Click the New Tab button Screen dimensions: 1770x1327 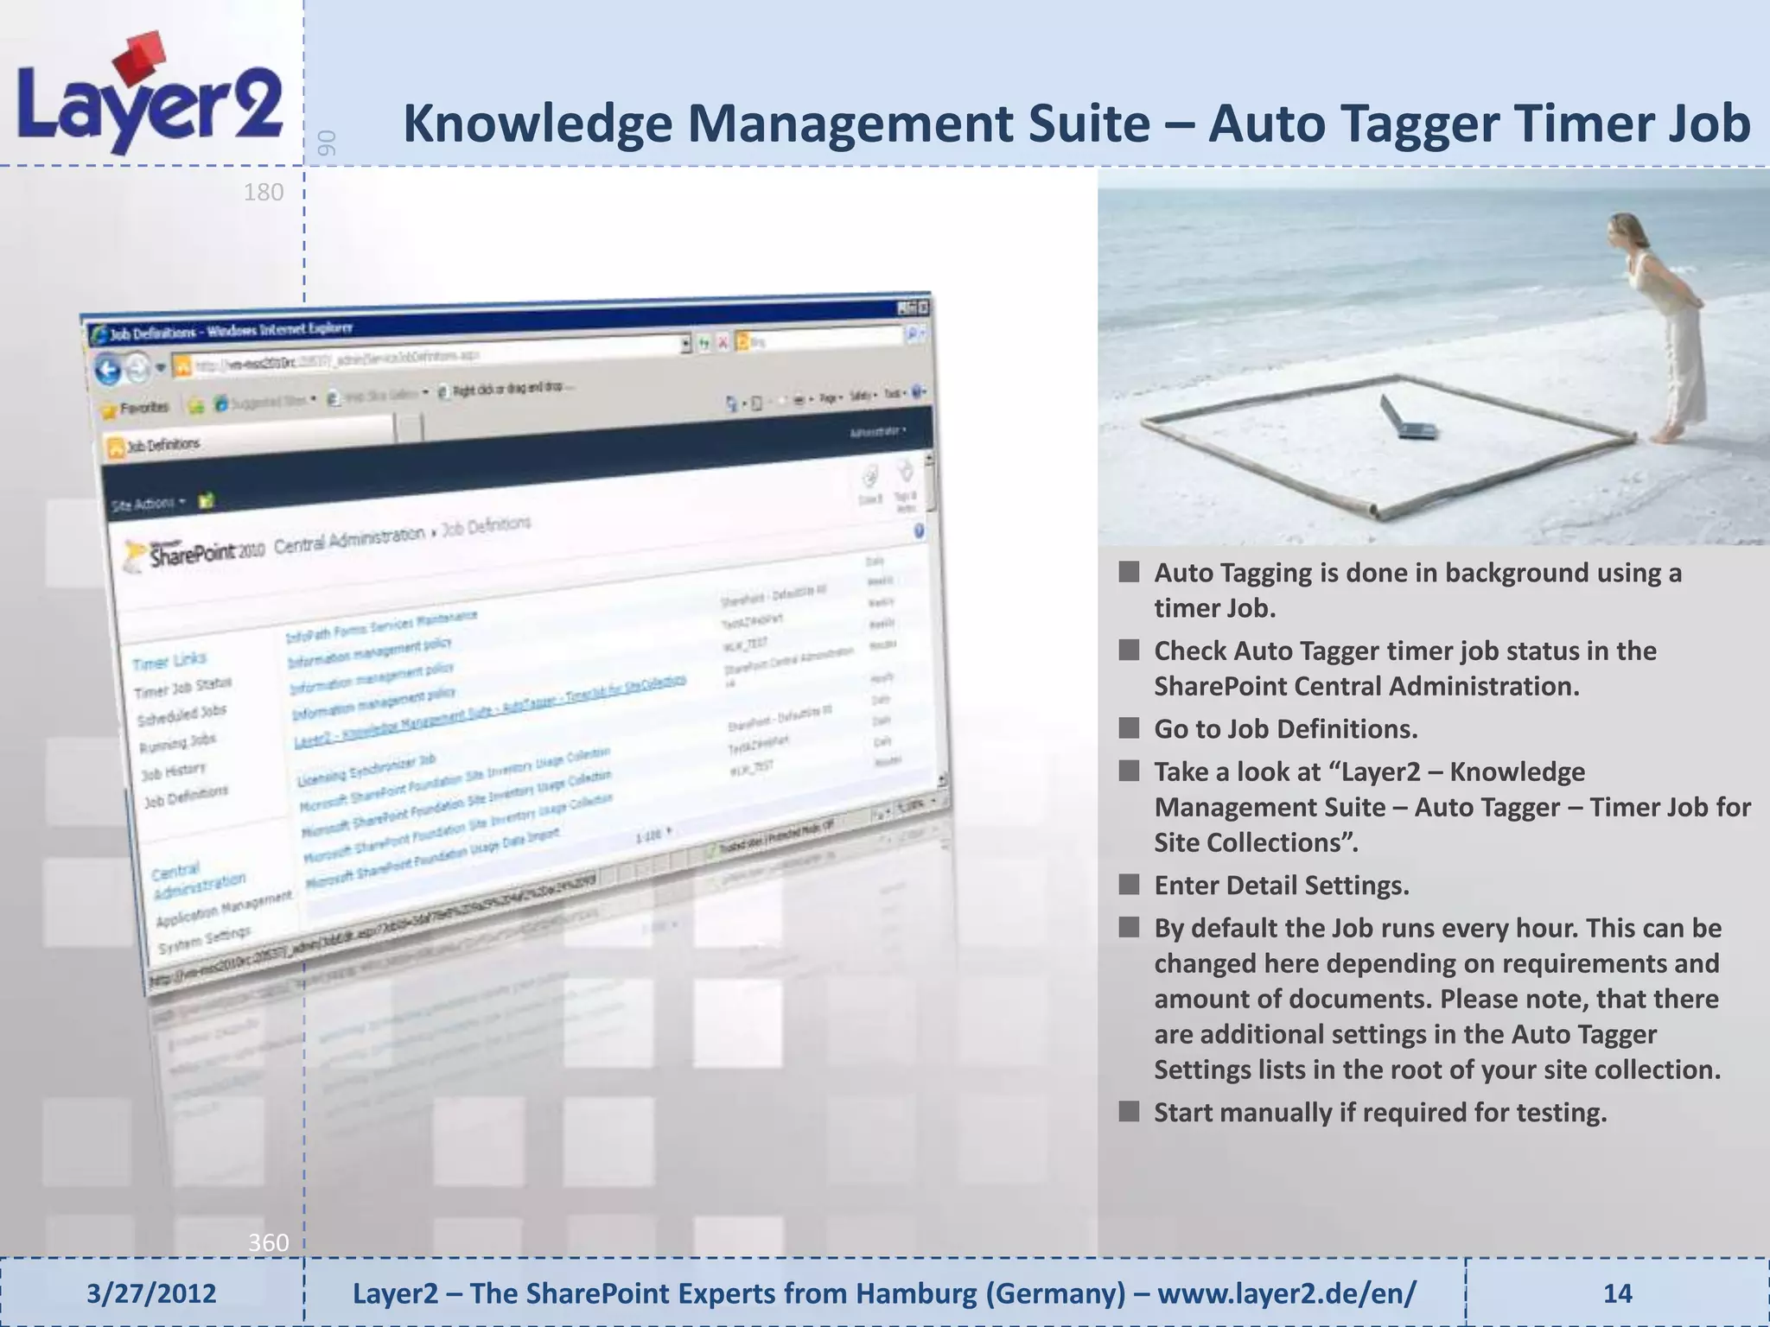411,427
